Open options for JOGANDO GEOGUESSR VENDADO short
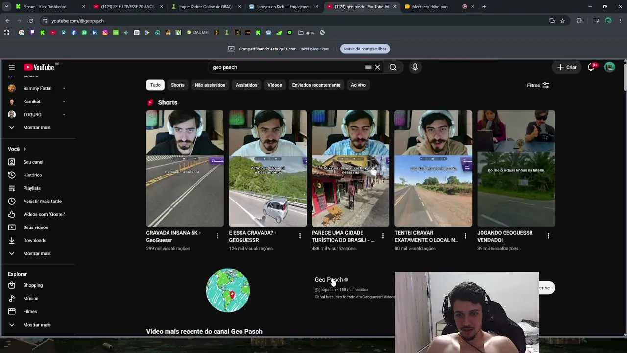 click(548, 236)
